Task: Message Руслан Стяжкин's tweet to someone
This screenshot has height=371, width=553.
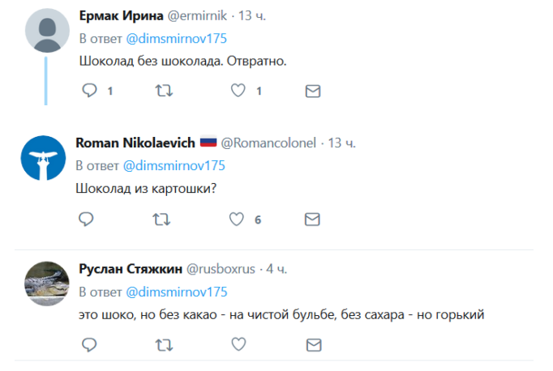Action: coord(312,346)
